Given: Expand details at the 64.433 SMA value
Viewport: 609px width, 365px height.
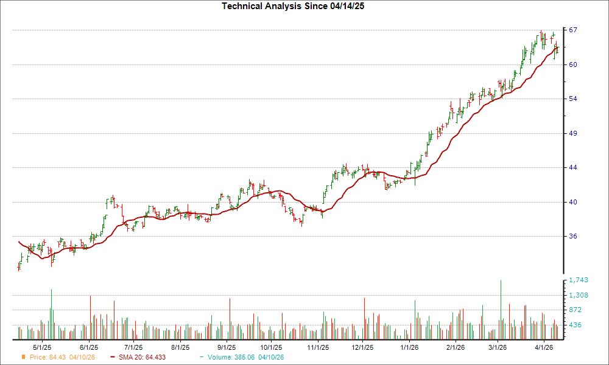Looking at the screenshot, I should 157,358.
